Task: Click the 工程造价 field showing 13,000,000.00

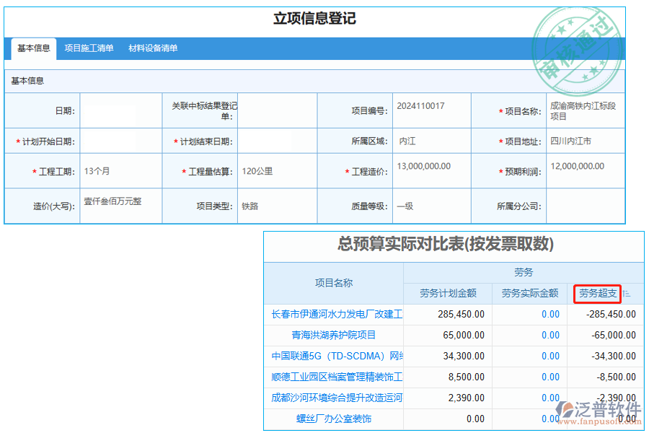Action: (431, 171)
